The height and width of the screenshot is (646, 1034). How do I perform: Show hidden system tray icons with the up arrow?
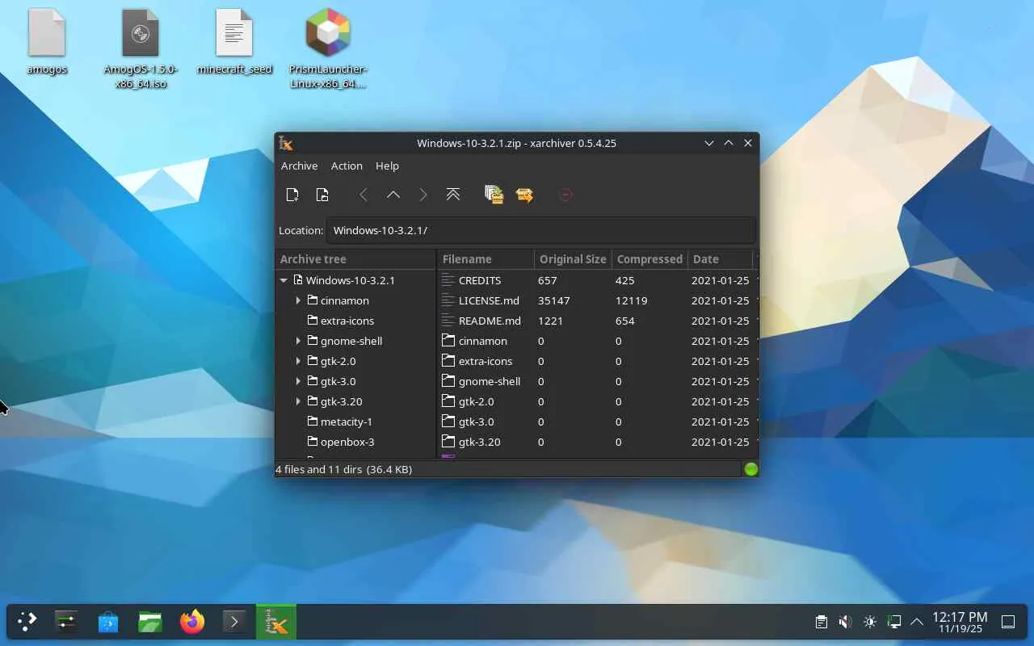coord(917,622)
